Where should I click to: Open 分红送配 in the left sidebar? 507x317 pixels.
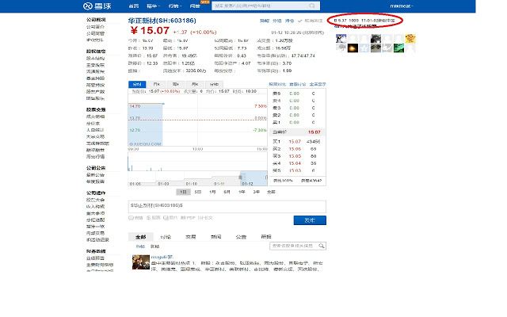(x=95, y=220)
